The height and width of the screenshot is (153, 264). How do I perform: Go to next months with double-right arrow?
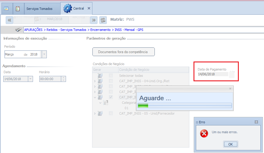[94, 20]
